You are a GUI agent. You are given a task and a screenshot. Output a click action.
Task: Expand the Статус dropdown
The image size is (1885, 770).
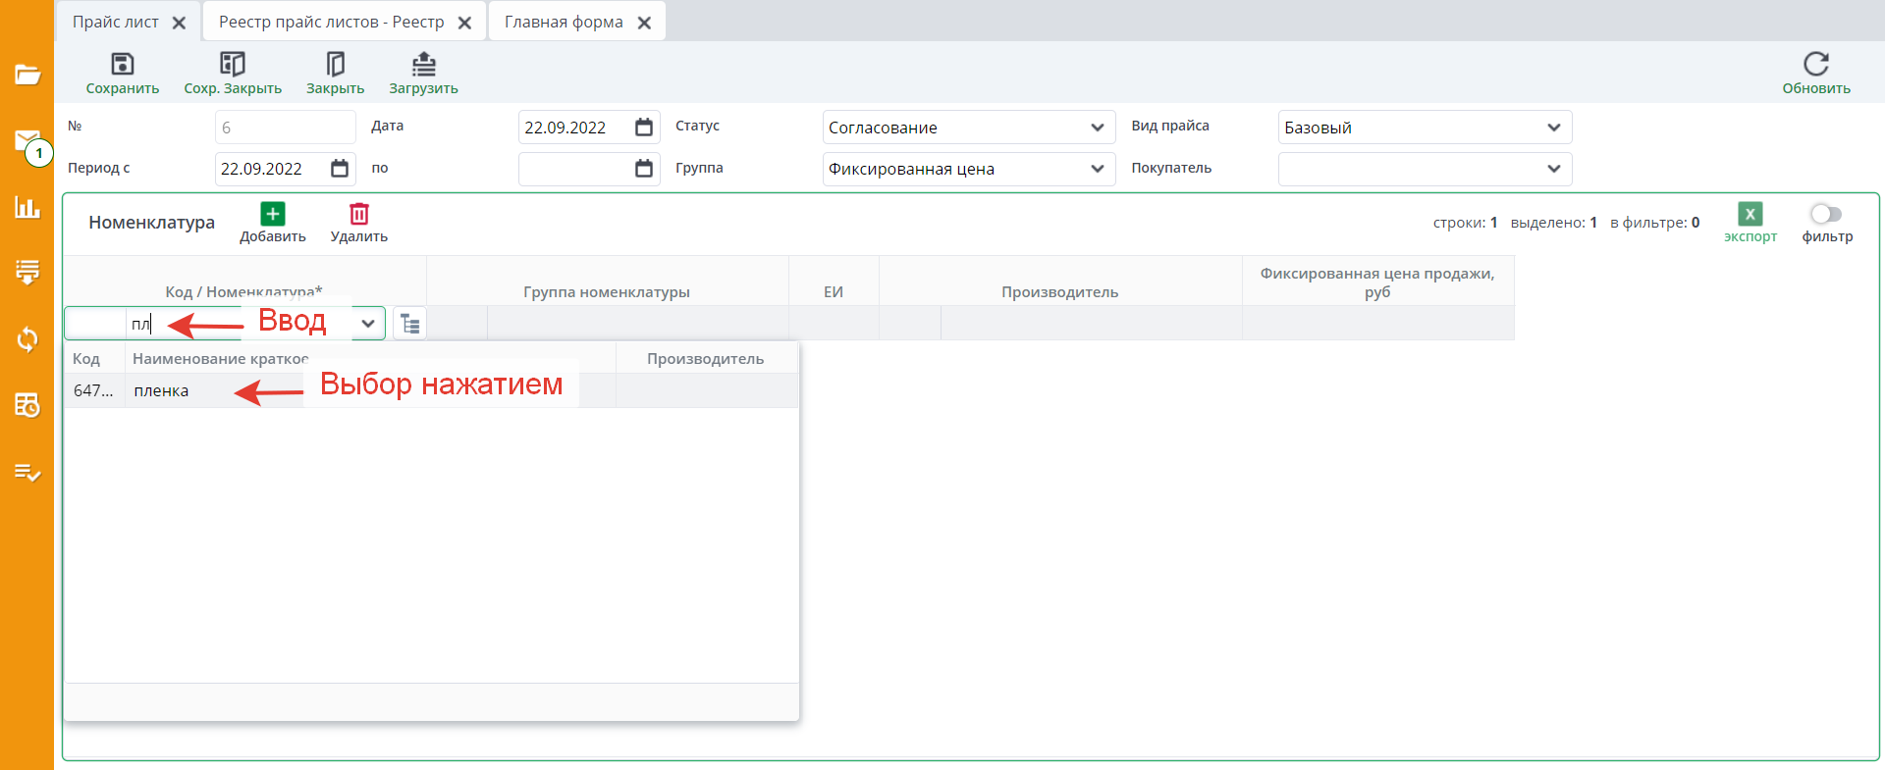click(1097, 128)
